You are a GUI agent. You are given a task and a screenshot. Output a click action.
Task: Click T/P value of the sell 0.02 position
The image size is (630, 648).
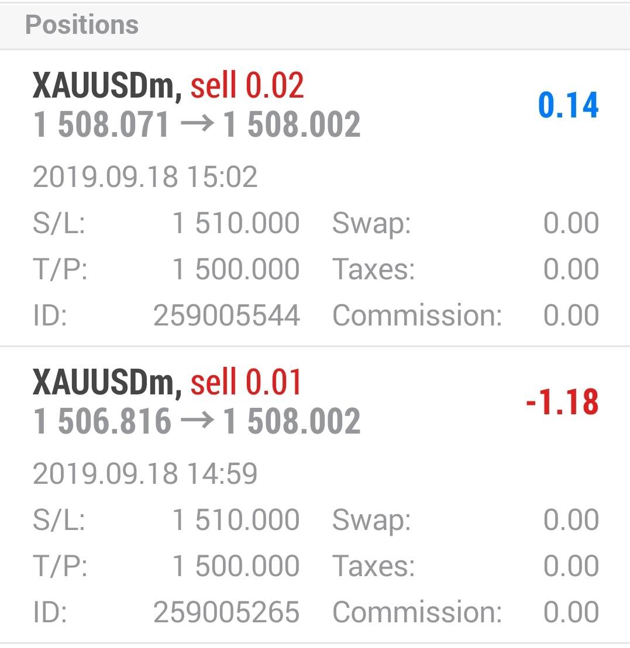[x=236, y=269]
